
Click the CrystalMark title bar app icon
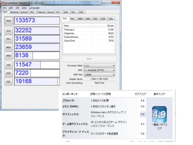coord(3,3)
